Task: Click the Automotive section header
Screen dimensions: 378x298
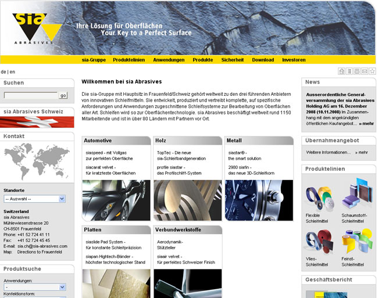Action: (x=116, y=141)
